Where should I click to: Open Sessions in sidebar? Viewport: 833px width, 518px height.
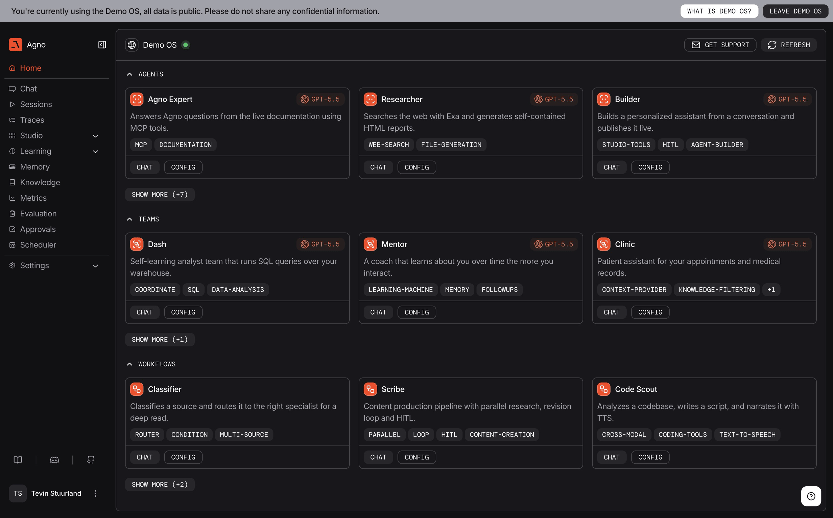coord(56,104)
